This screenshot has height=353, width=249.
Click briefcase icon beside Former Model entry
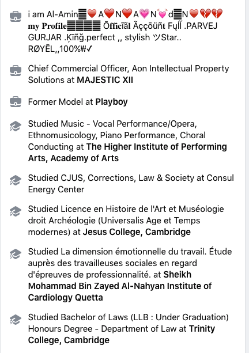(x=16, y=101)
